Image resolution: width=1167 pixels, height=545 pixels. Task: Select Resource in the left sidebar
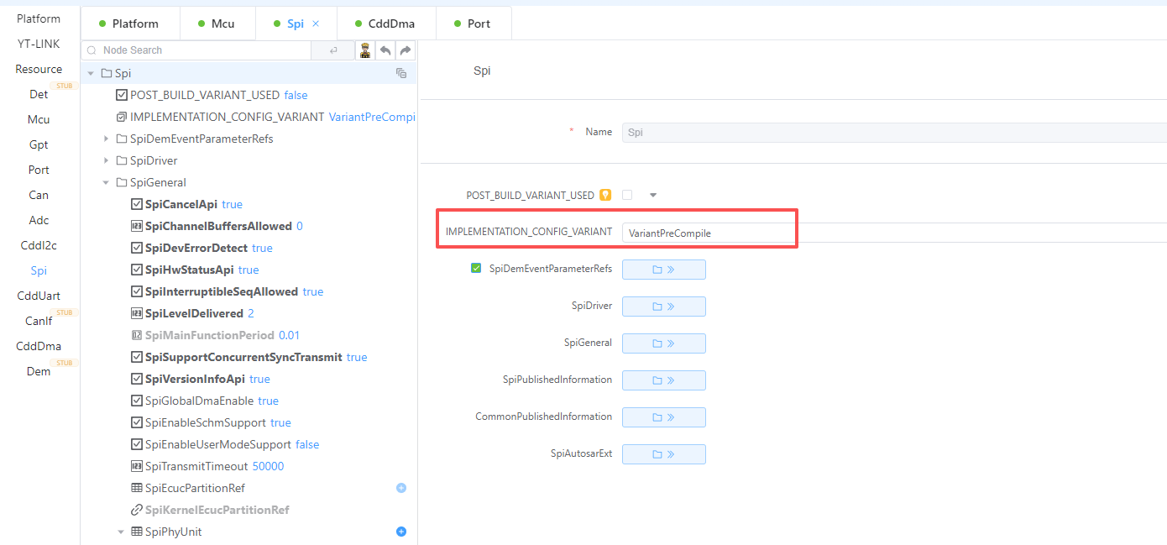tap(39, 69)
